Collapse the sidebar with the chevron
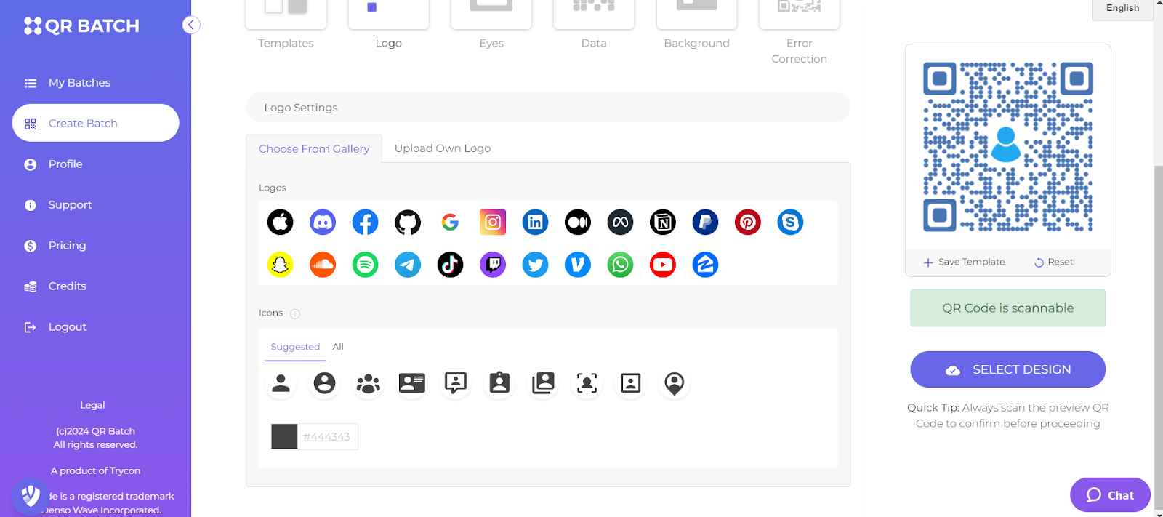This screenshot has height=517, width=1163. pos(191,25)
